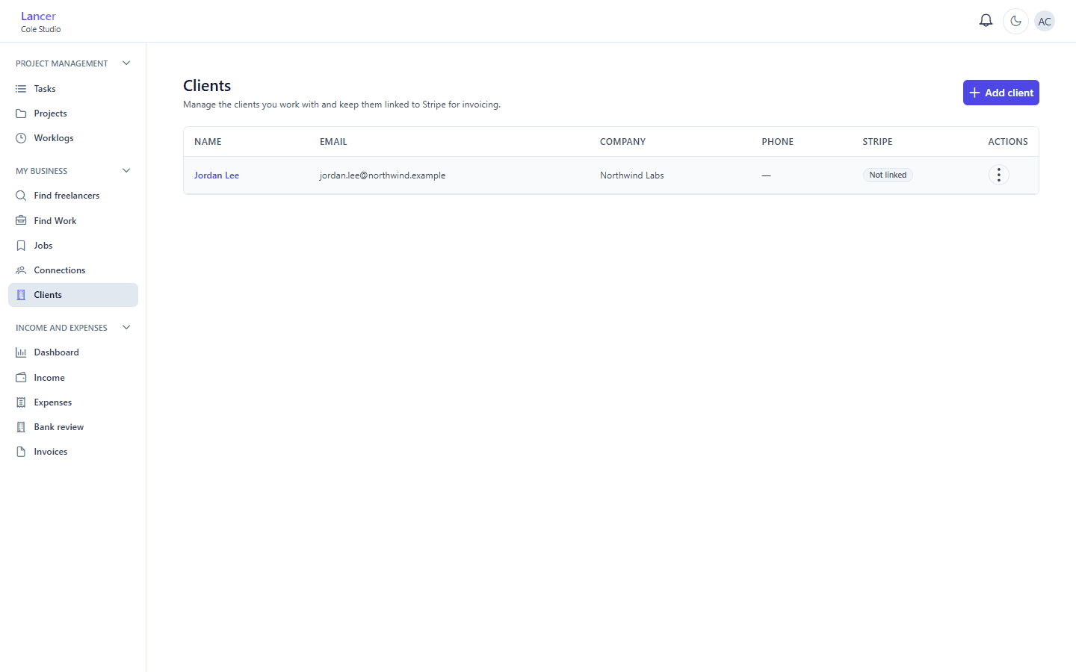Click the Bank review building icon

21,427
